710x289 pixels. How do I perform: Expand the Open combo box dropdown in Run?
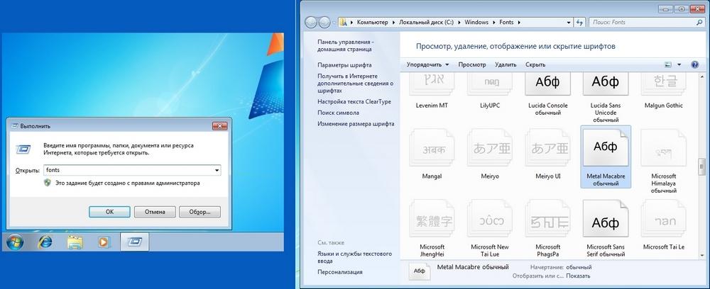click(x=217, y=171)
